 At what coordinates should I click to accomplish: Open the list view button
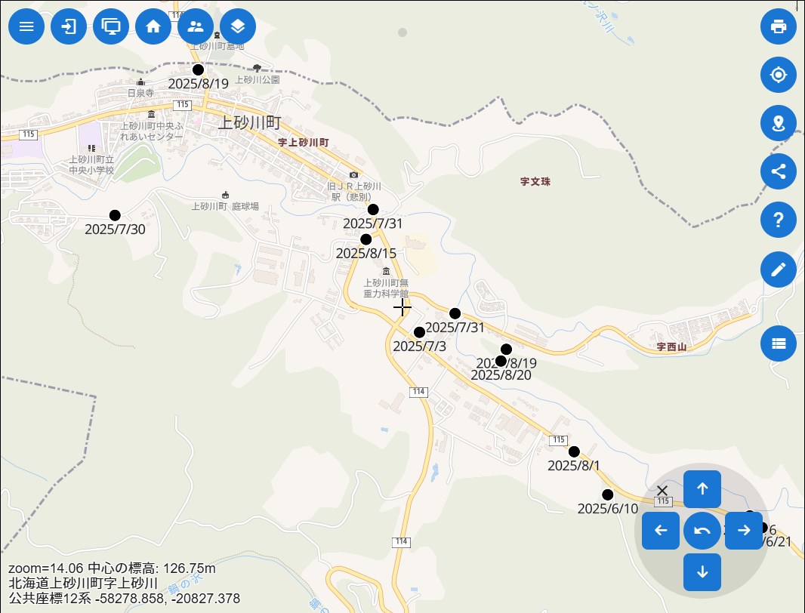(779, 343)
